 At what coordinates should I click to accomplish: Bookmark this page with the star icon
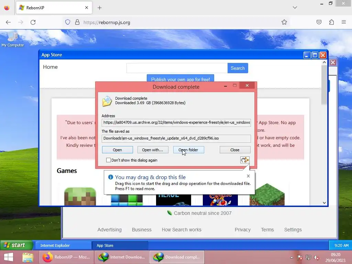coord(284,22)
